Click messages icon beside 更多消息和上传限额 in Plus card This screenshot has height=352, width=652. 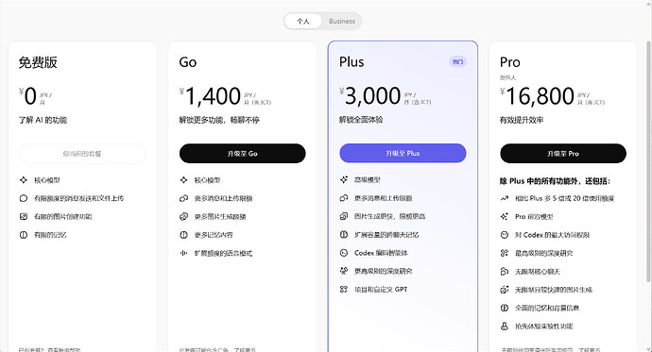(344, 198)
